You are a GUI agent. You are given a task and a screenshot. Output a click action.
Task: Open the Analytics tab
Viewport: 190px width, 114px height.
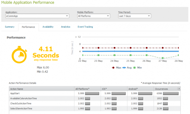66,27
